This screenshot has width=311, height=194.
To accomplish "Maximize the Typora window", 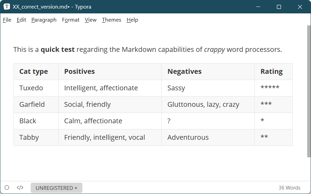I will 279,7.
